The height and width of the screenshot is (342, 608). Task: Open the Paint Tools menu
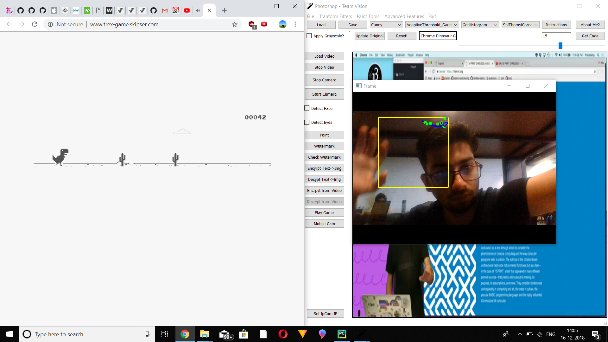coord(368,16)
